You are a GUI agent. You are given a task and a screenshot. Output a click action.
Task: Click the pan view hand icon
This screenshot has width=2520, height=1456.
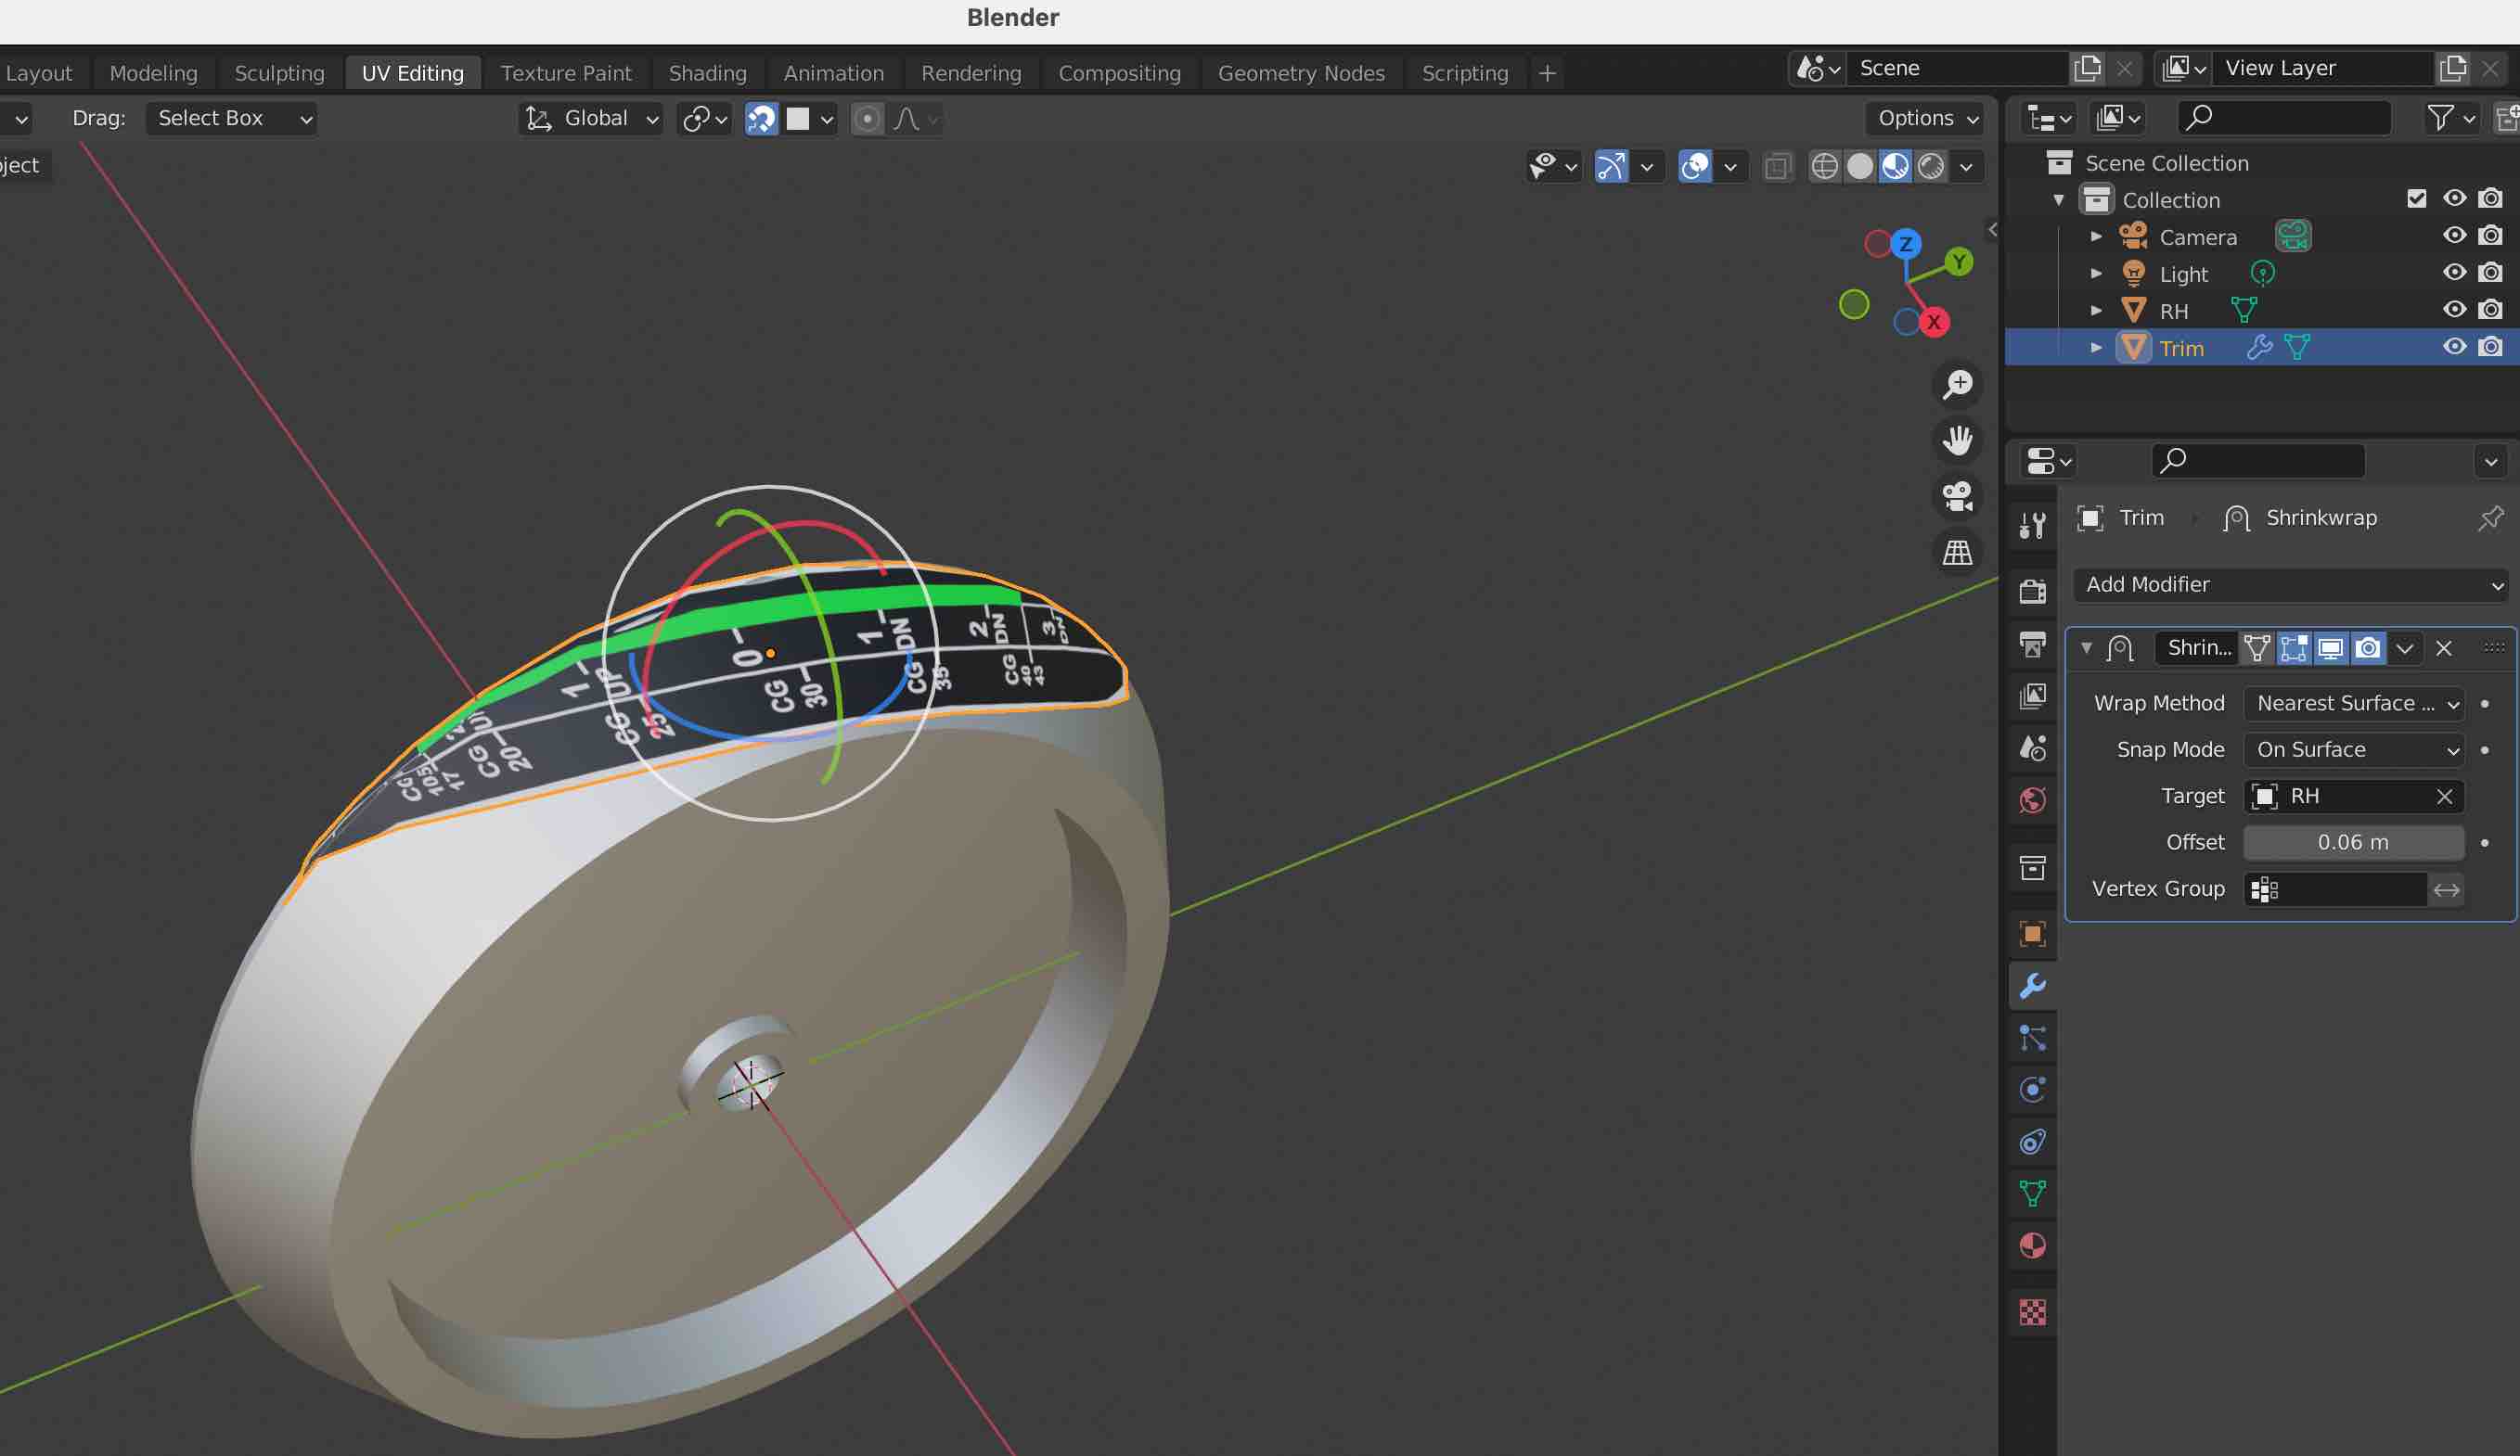tap(1957, 440)
